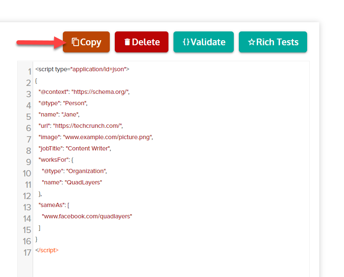Click the "@type": "Person" line

[x=63, y=103]
